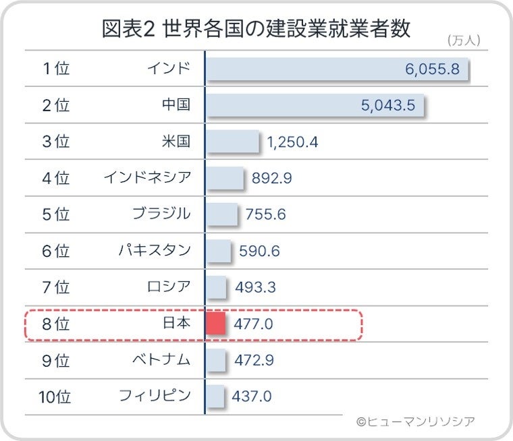Click the ロシア bar
The height and width of the screenshot is (441, 513).
(216, 287)
